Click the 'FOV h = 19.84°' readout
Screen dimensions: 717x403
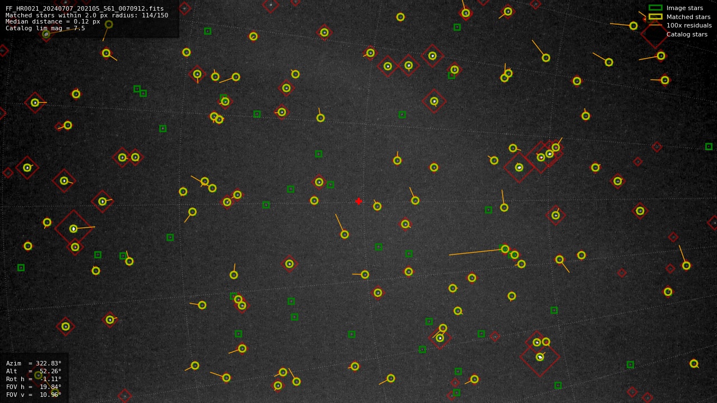(34, 387)
